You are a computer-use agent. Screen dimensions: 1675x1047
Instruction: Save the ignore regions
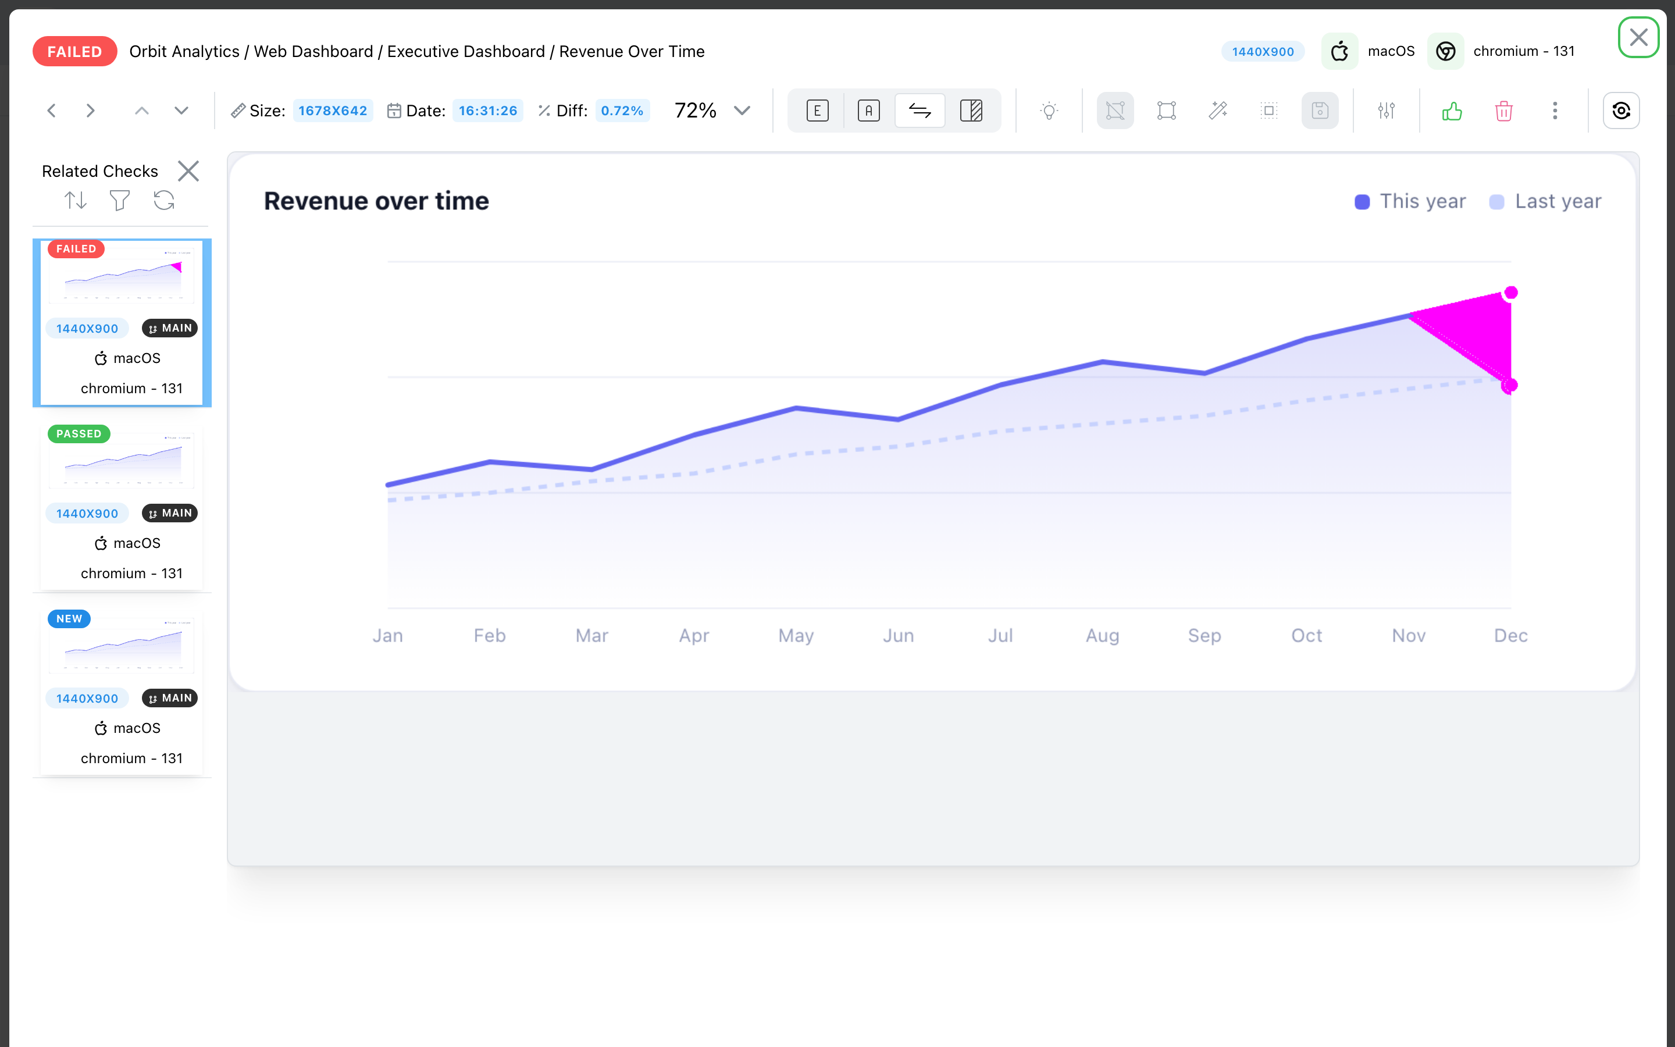pyautogui.click(x=1320, y=111)
